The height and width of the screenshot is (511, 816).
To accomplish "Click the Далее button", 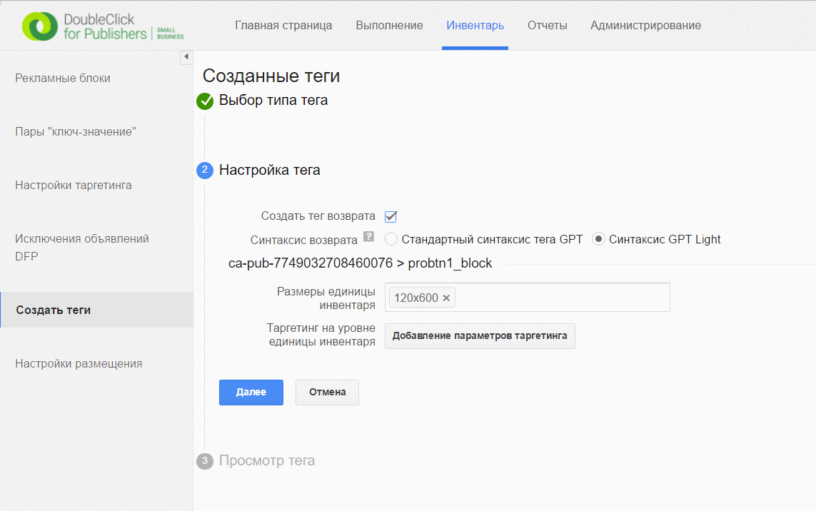I will [x=251, y=393].
